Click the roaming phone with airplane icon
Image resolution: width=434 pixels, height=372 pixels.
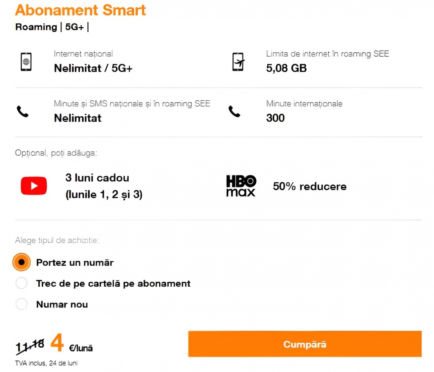(238, 62)
